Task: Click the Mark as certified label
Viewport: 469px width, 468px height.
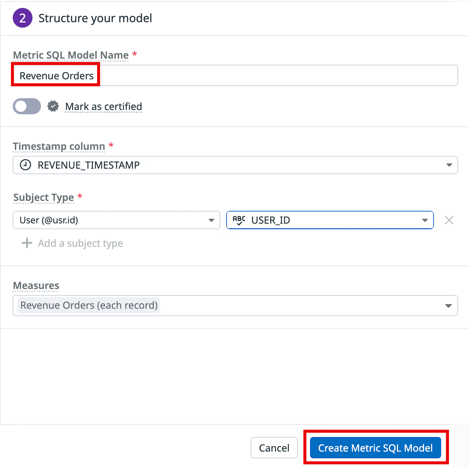Action: pos(103,106)
